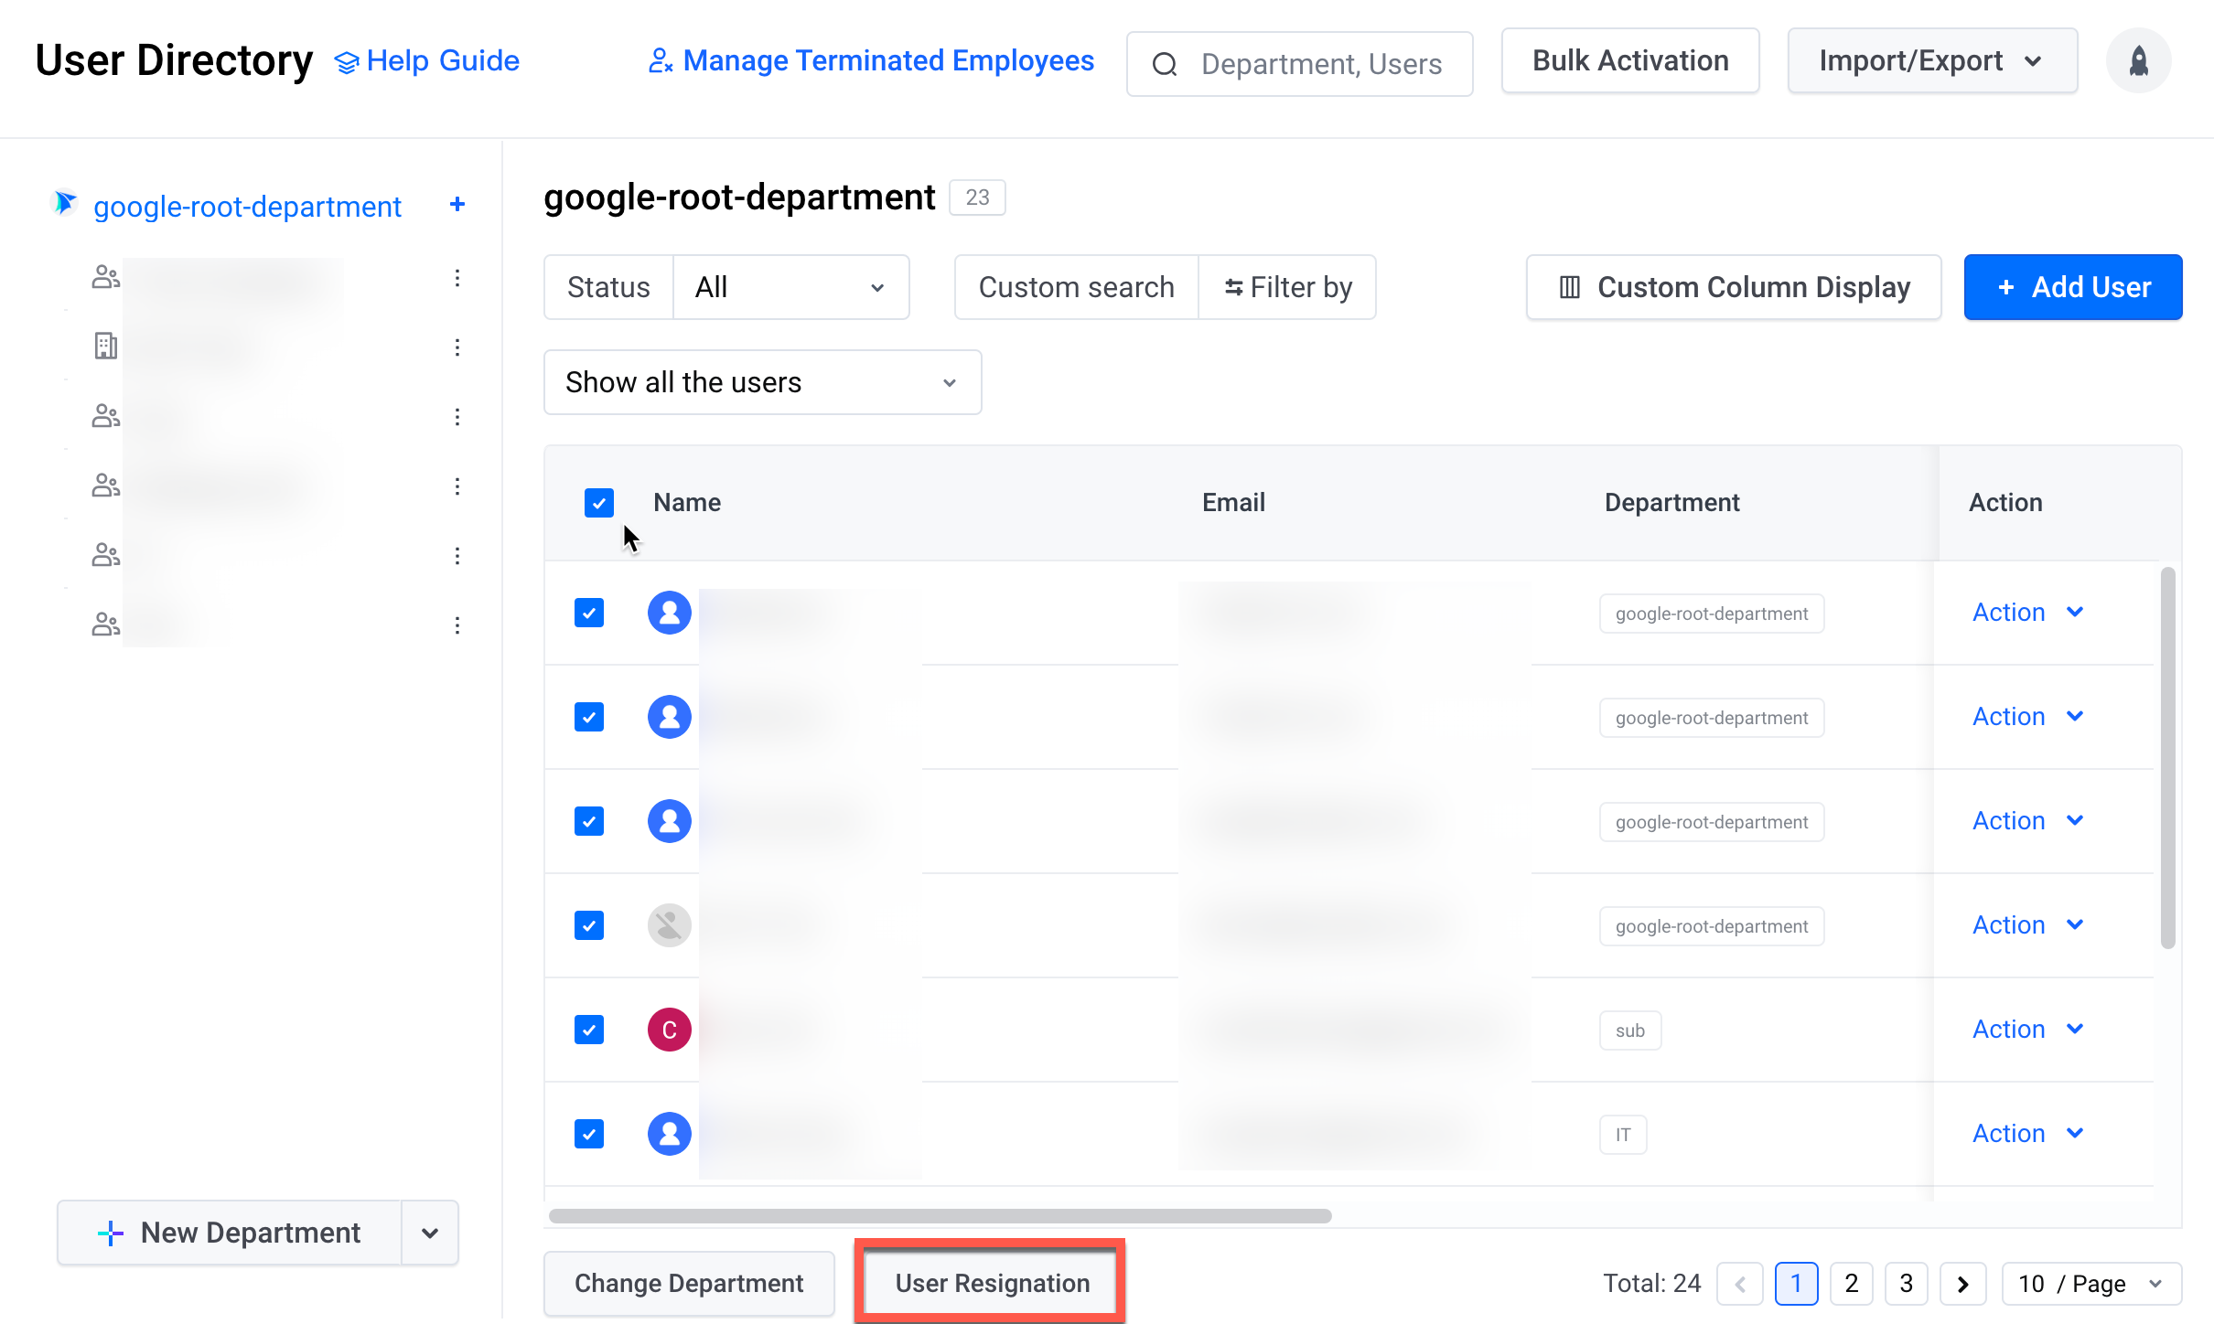2214x1324 pixels.
Task: Click the google-root-department logo icon in sidebar
Action: pos(64,203)
